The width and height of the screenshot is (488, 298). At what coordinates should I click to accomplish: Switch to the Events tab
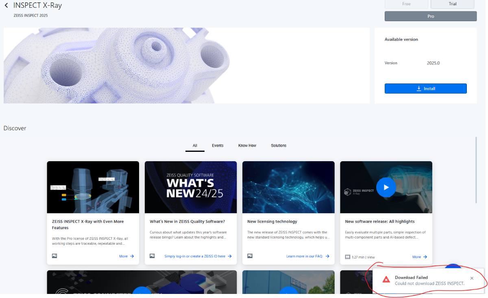[218, 146]
